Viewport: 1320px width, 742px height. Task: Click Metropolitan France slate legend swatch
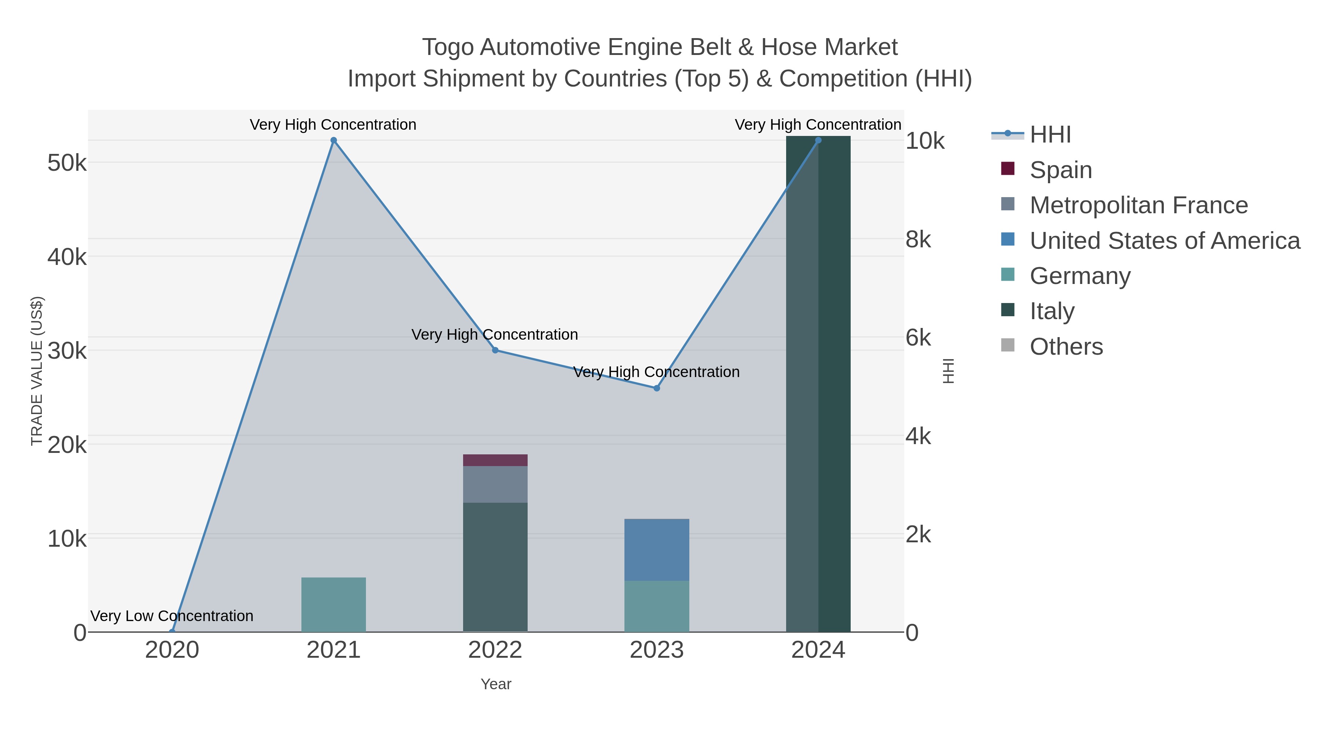(1008, 204)
